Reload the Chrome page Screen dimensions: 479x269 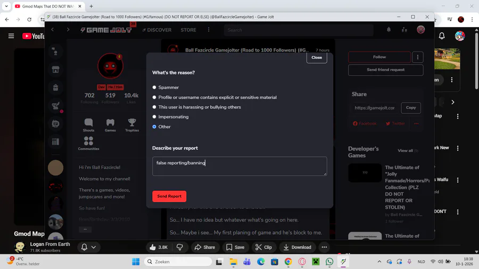(29, 20)
